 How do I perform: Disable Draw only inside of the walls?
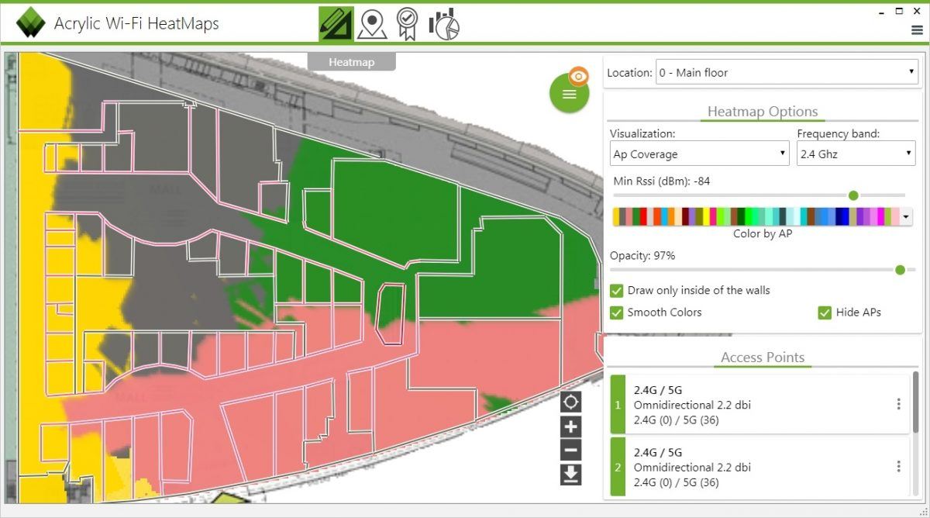click(x=616, y=290)
